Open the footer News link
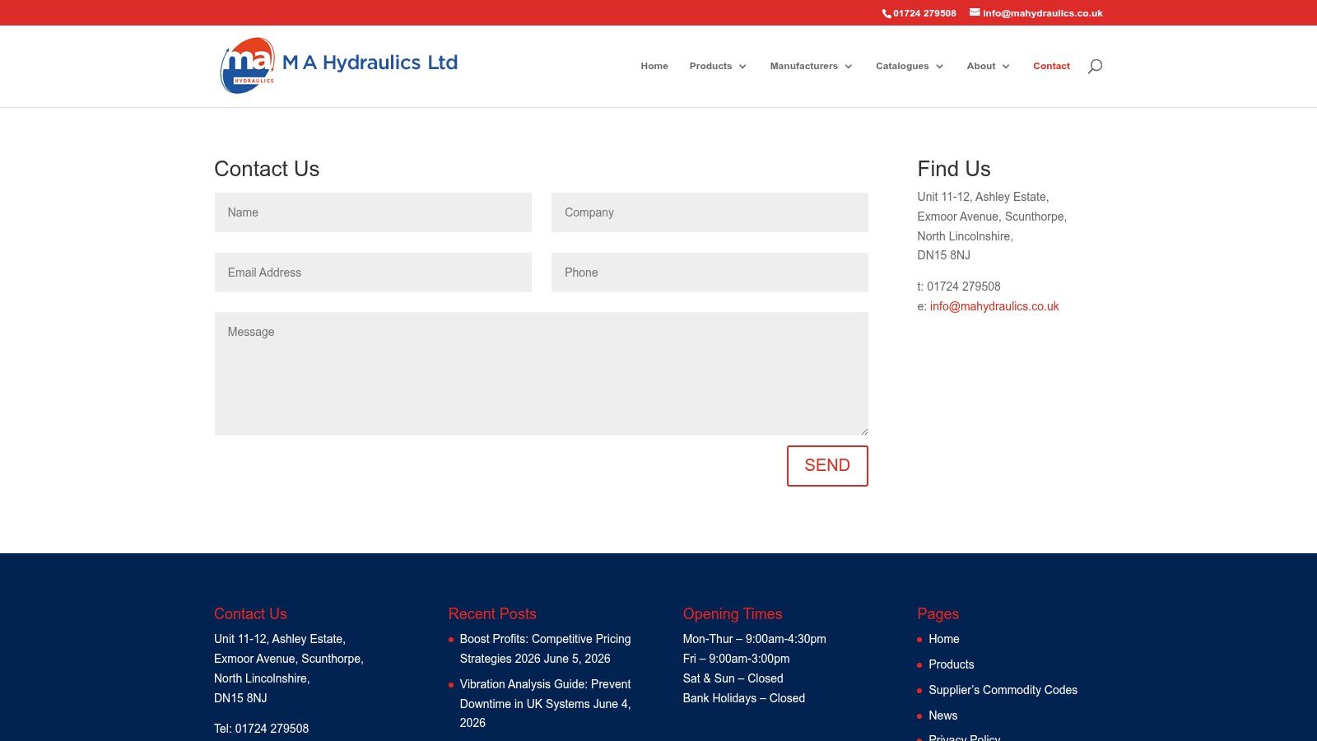Screen dimensions: 1317x741 click(943, 715)
